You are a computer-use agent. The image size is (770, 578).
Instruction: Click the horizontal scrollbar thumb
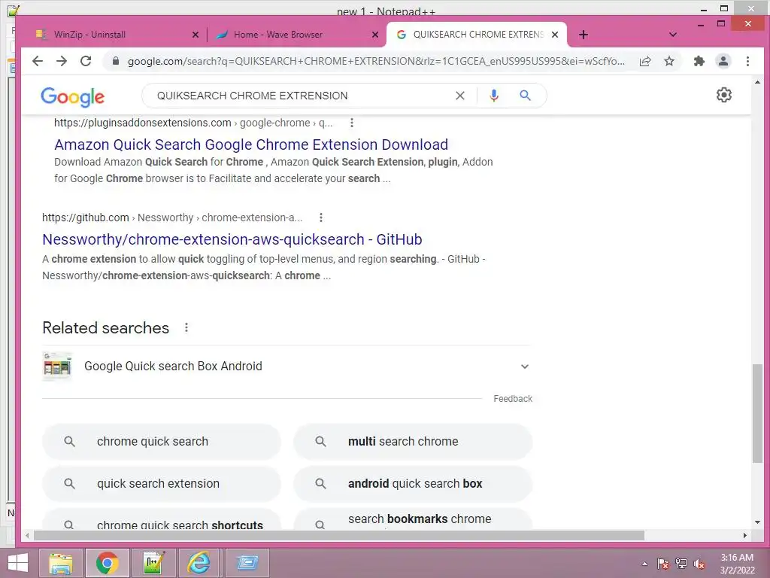[x=339, y=535]
